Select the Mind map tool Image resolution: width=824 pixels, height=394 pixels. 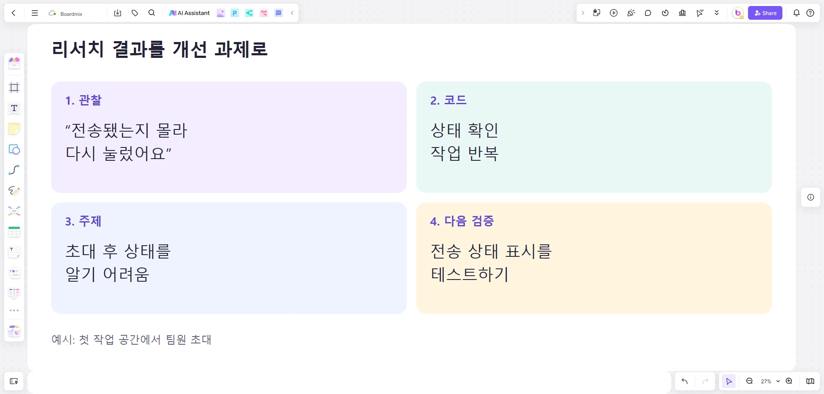click(14, 211)
